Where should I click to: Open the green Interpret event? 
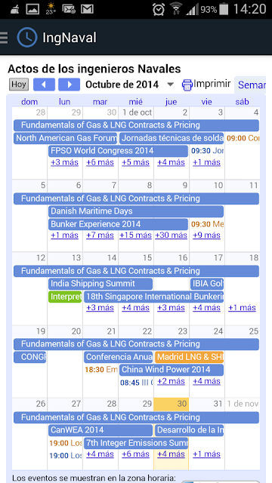pos(65,297)
